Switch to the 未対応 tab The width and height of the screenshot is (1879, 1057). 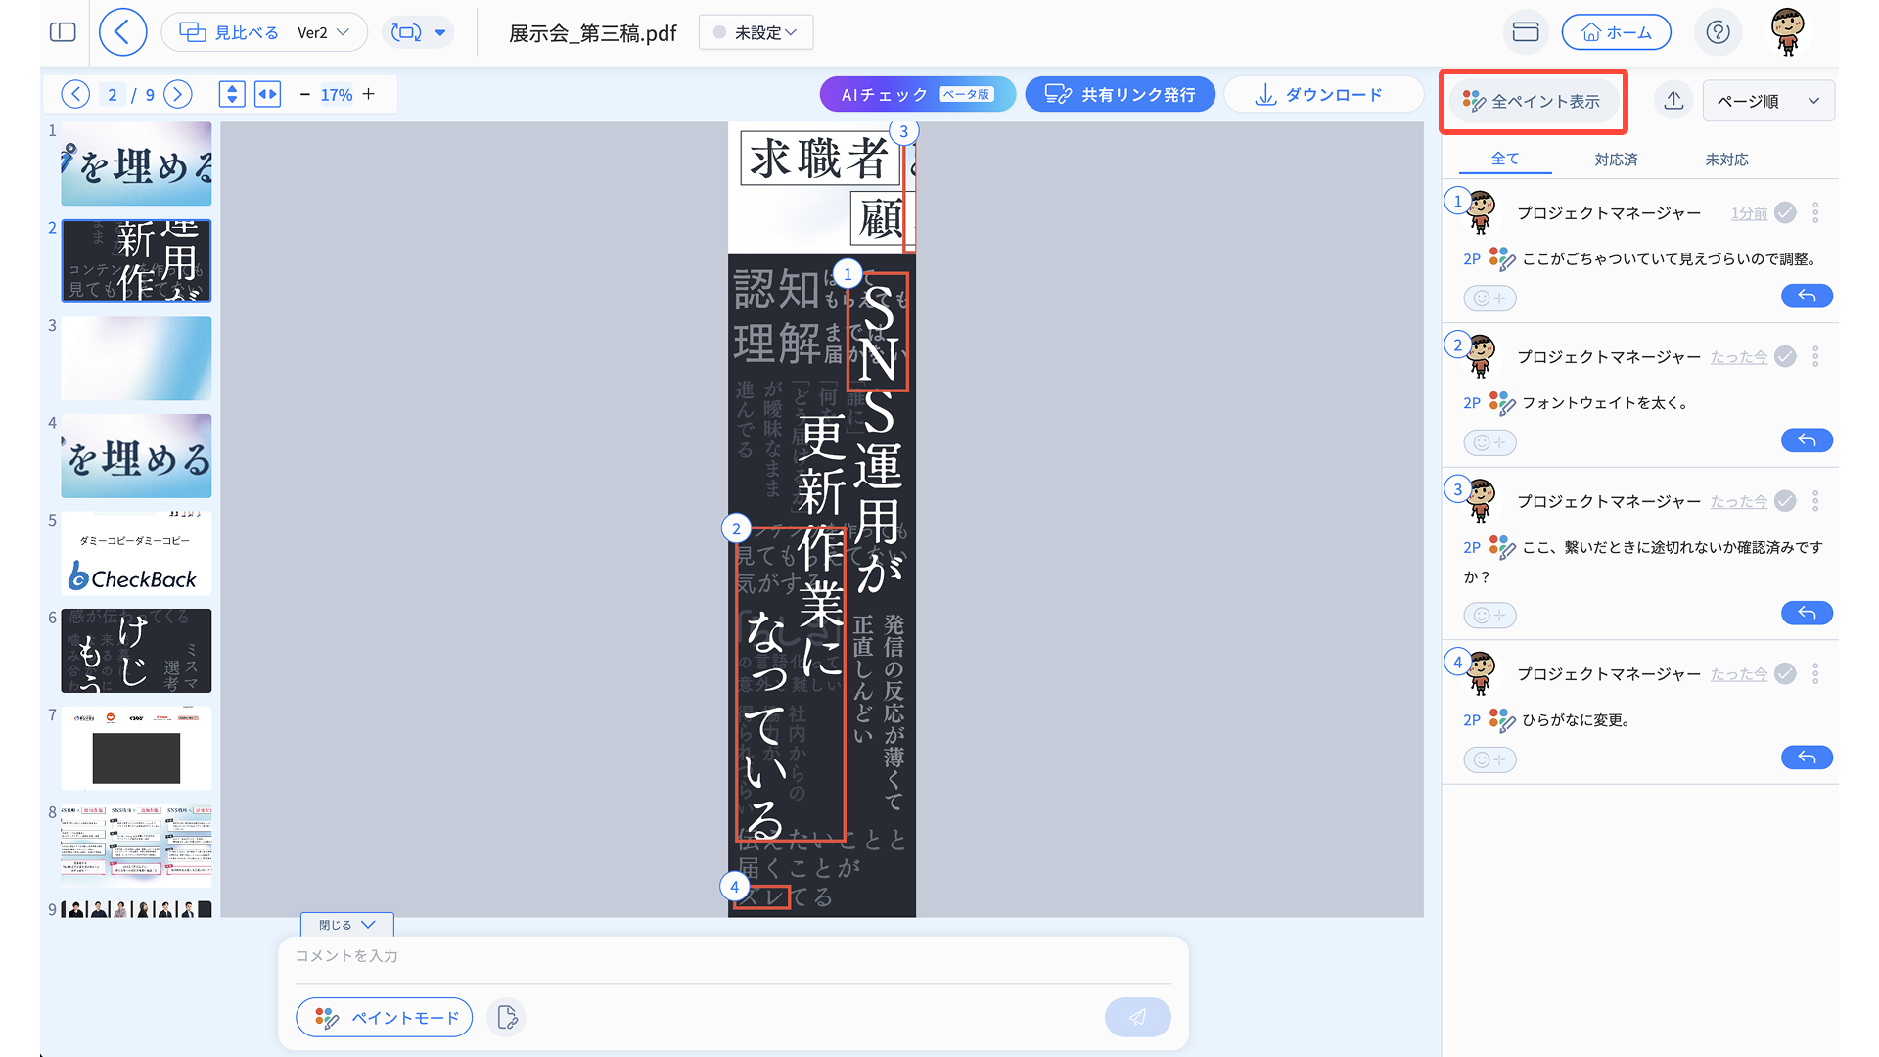point(1726,159)
